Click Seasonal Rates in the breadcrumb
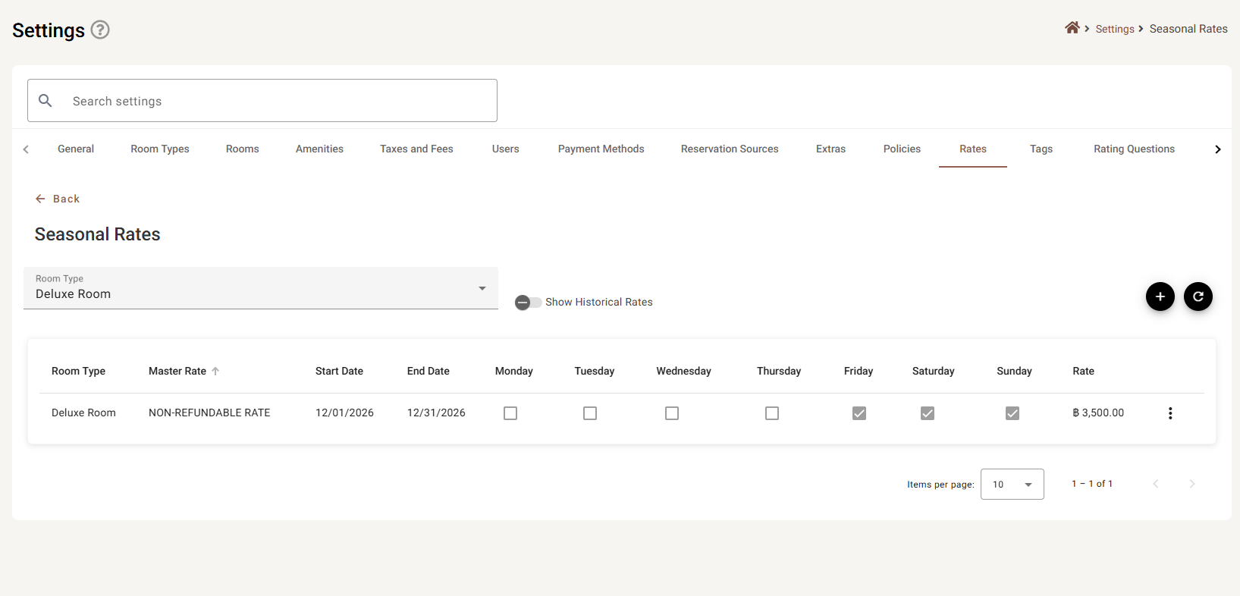This screenshot has width=1240, height=596. (x=1188, y=29)
